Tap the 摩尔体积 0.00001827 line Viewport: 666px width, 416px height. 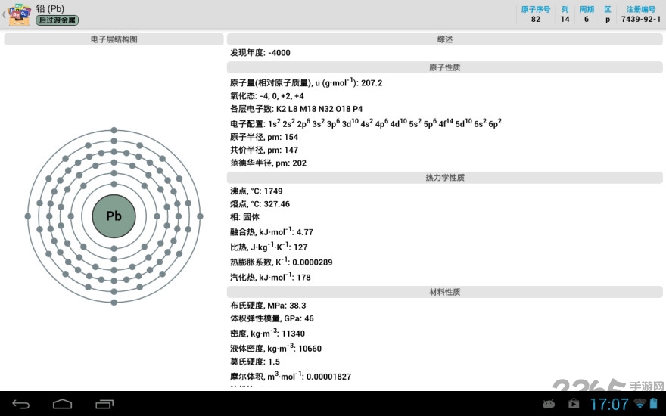point(291,376)
